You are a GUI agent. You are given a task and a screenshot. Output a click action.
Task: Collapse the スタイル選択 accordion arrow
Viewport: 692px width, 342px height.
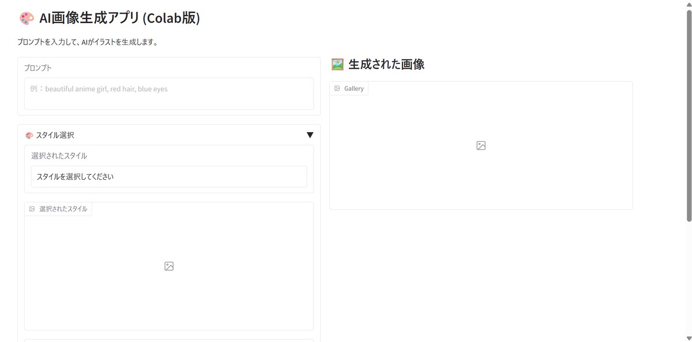click(310, 135)
